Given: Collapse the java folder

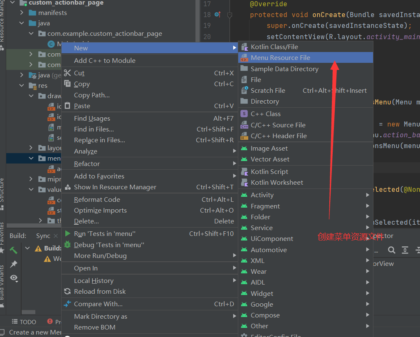Looking at the screenshot, I should pos(22,23).
